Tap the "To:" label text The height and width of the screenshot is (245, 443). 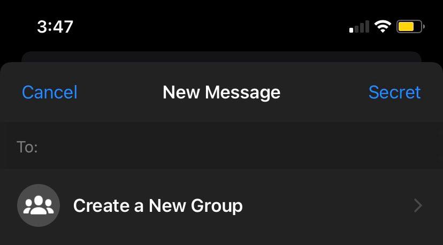27,147
